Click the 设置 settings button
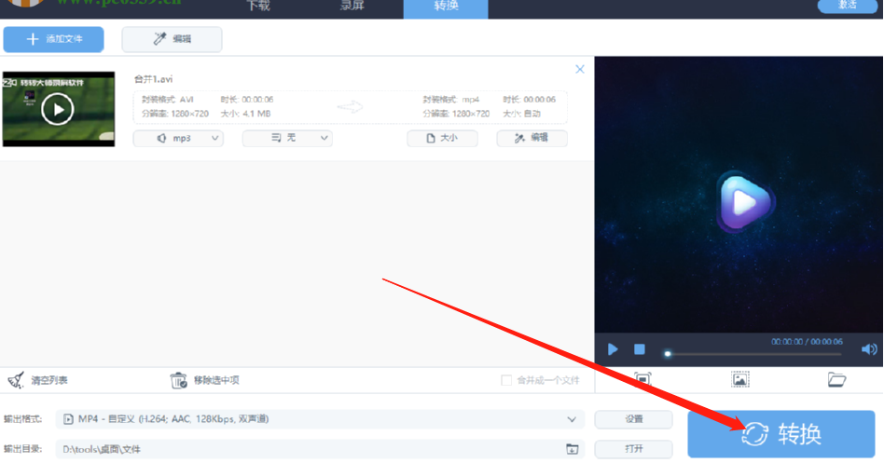884x463 pixels. pyautogui.click(x=634, y=419)
